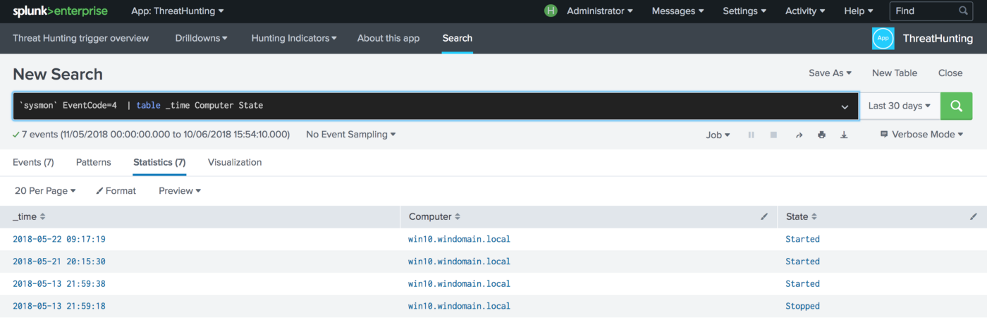Stop the search job
987x320 pixels.
point(773,135)
